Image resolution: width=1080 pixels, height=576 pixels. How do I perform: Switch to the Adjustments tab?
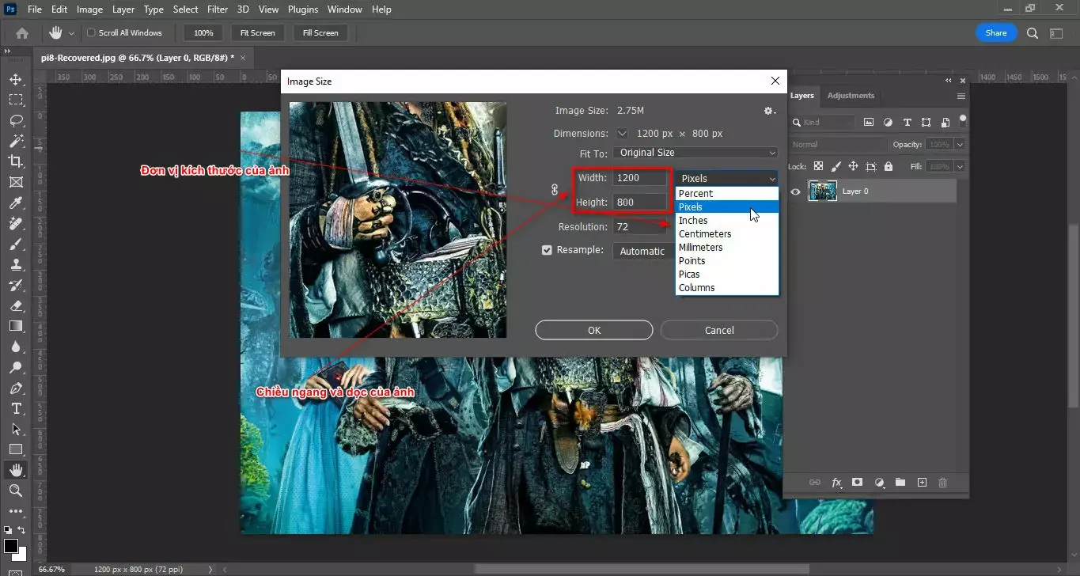point(851,95)
